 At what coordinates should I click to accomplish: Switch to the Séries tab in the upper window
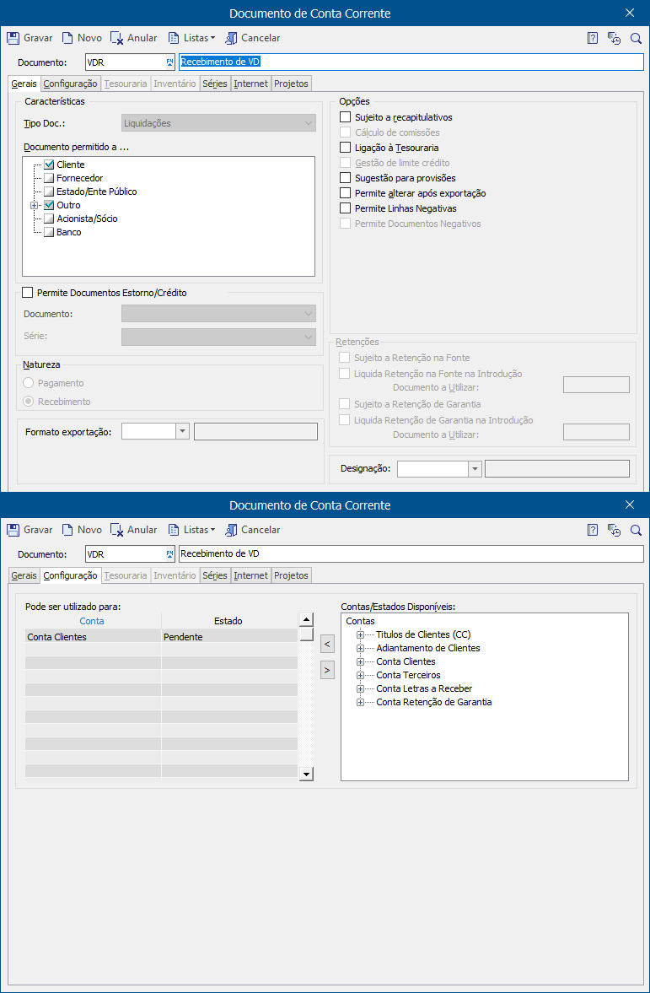click(215, 84)
